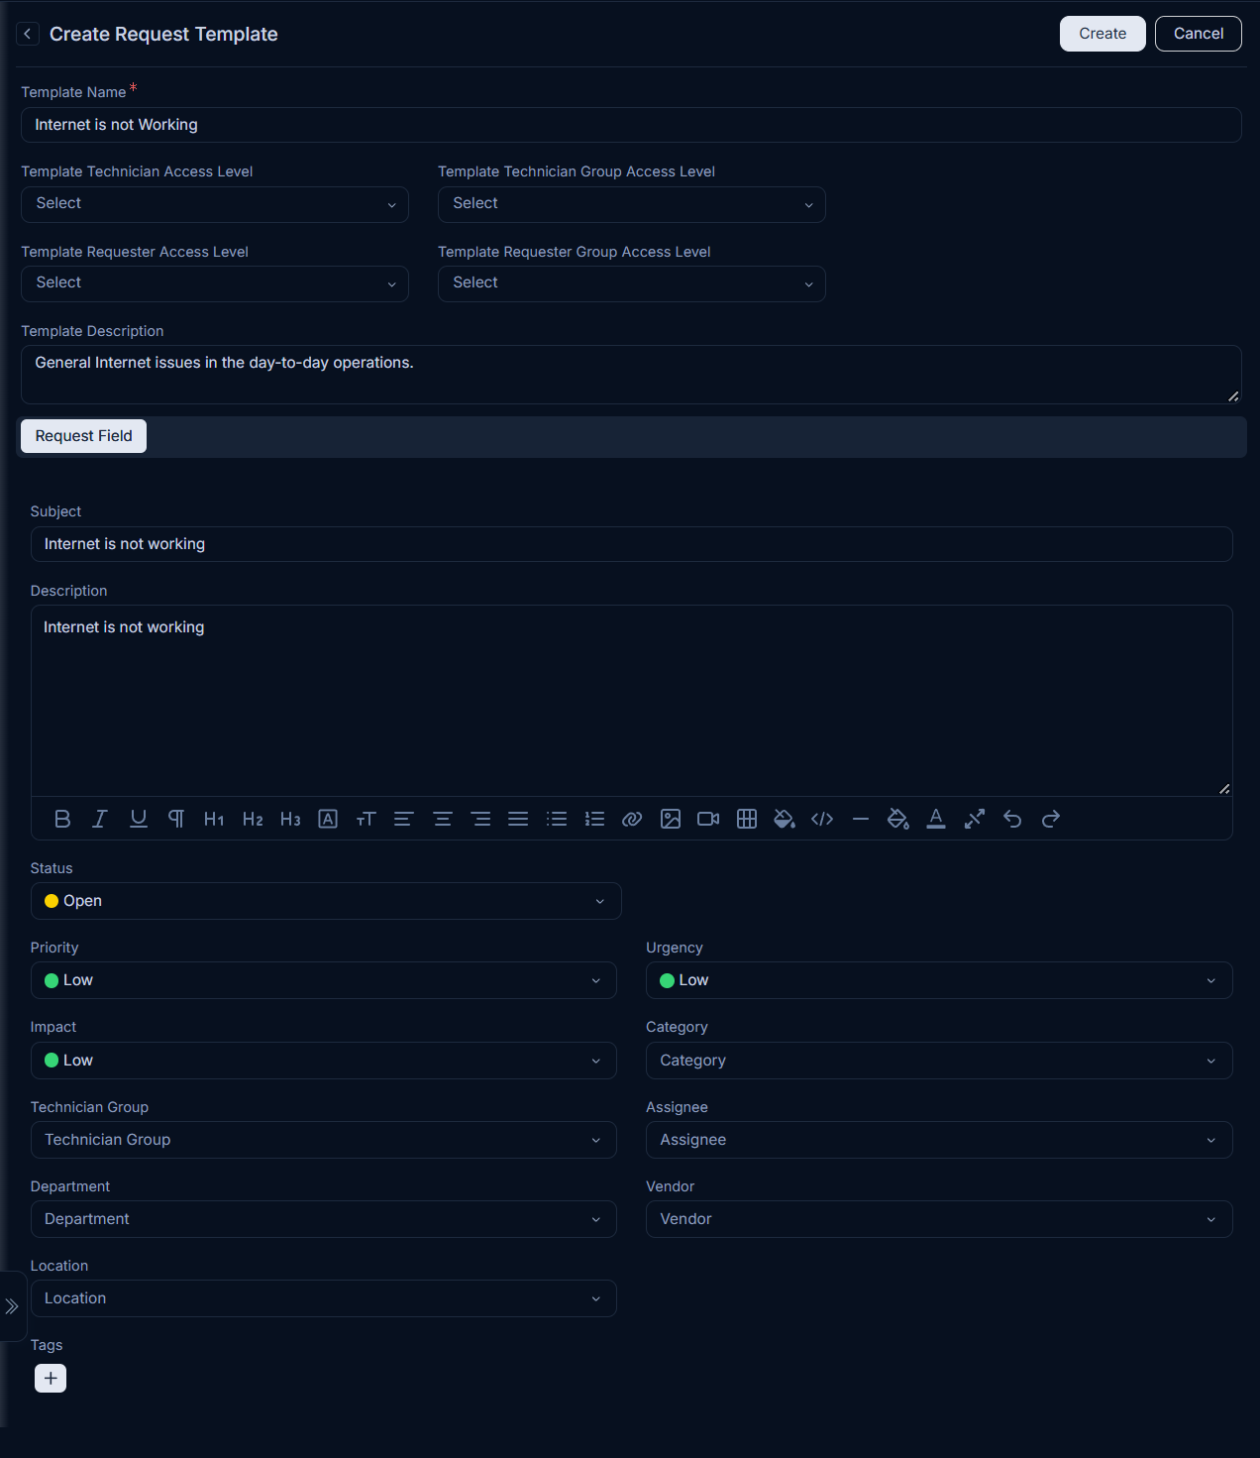Open Template Technician Access Level dropdown
The height and width of the screenshot is (1458, 1260).
(215, 204)
